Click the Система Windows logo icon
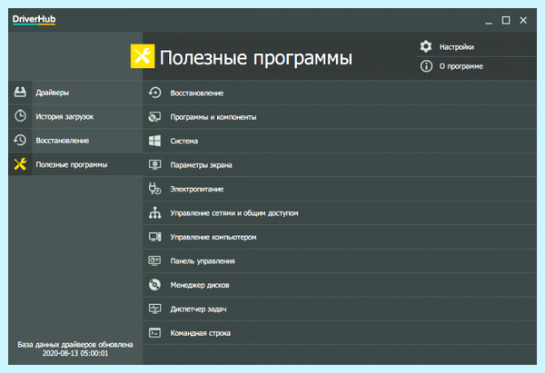The image size is (545, 373). coord(154,141)
